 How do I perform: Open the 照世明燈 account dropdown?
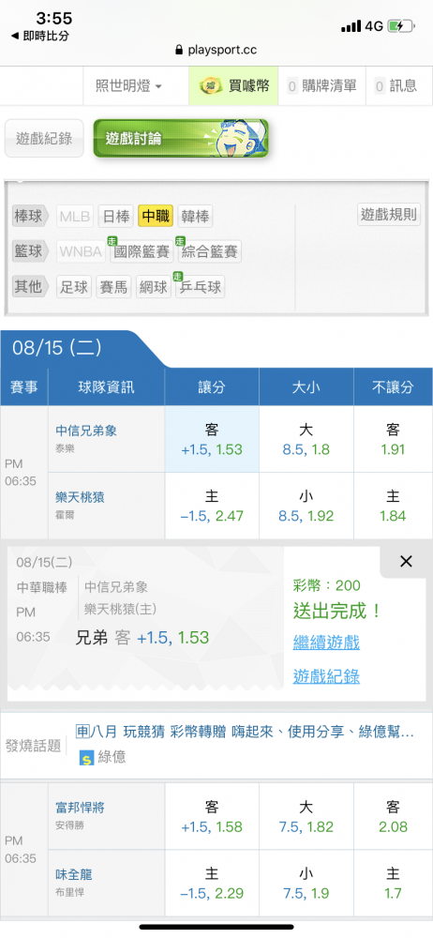click(x=129, y=86)
